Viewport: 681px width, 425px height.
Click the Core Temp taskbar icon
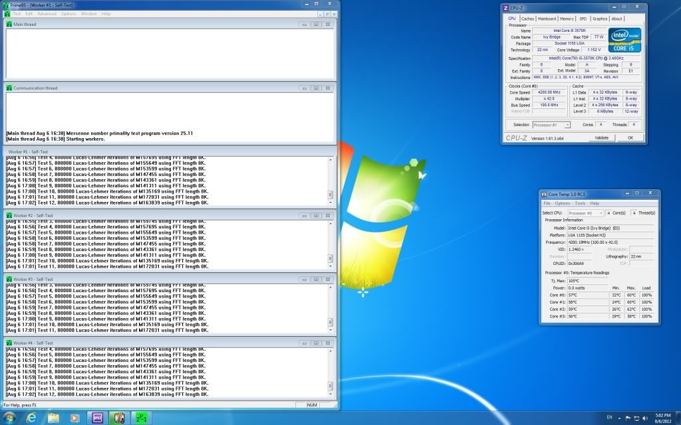click(x=119, y=418)
